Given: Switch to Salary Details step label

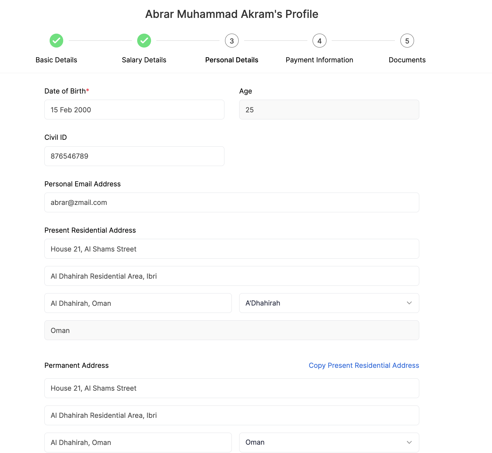Looking at the screenshot, I should click(x=144, y=60).
